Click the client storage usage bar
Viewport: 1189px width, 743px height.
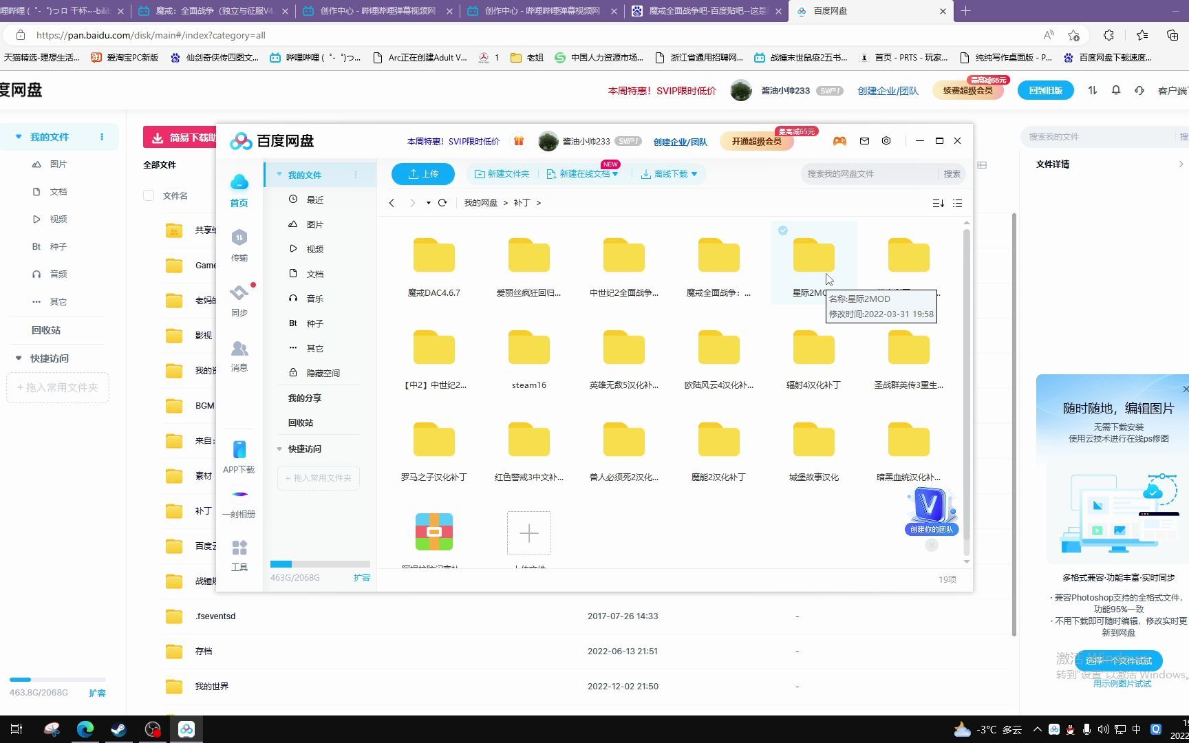pyautogui.click(x=320, y=564)
